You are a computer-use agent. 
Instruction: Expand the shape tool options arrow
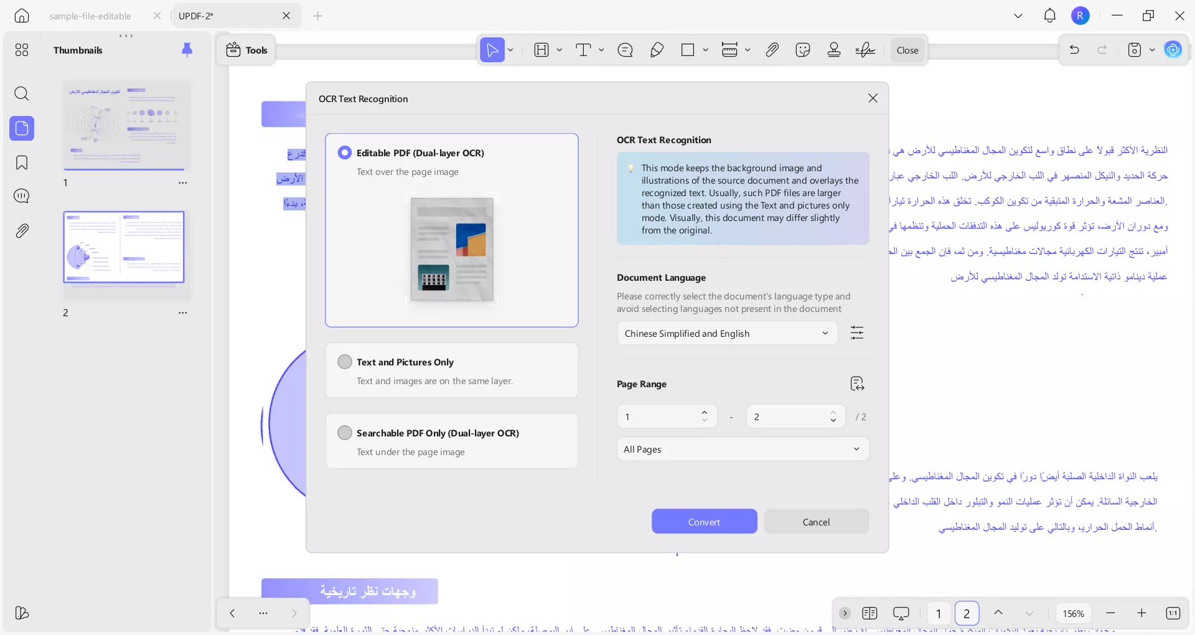tap(705, 50)
